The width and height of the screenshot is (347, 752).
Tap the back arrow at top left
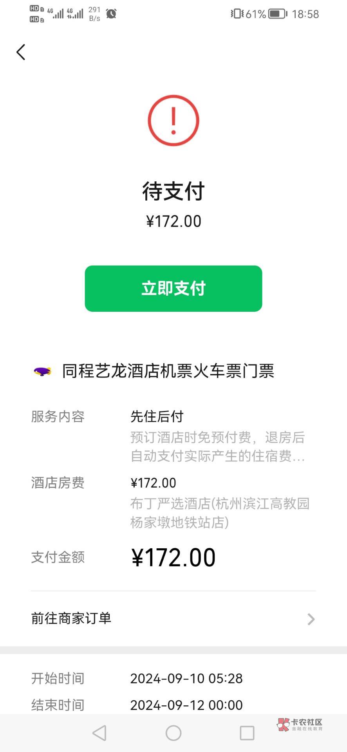click(21, 52)
